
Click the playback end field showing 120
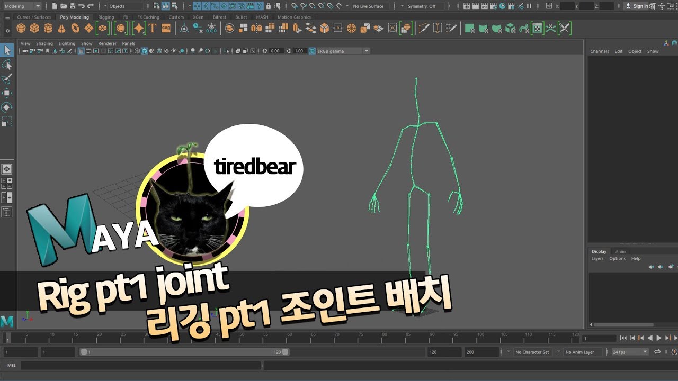[445, 352]
